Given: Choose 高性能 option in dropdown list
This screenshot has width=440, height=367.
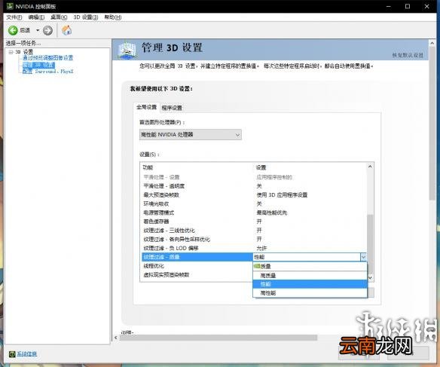Looking at the screenshot, I should point(310,293).
